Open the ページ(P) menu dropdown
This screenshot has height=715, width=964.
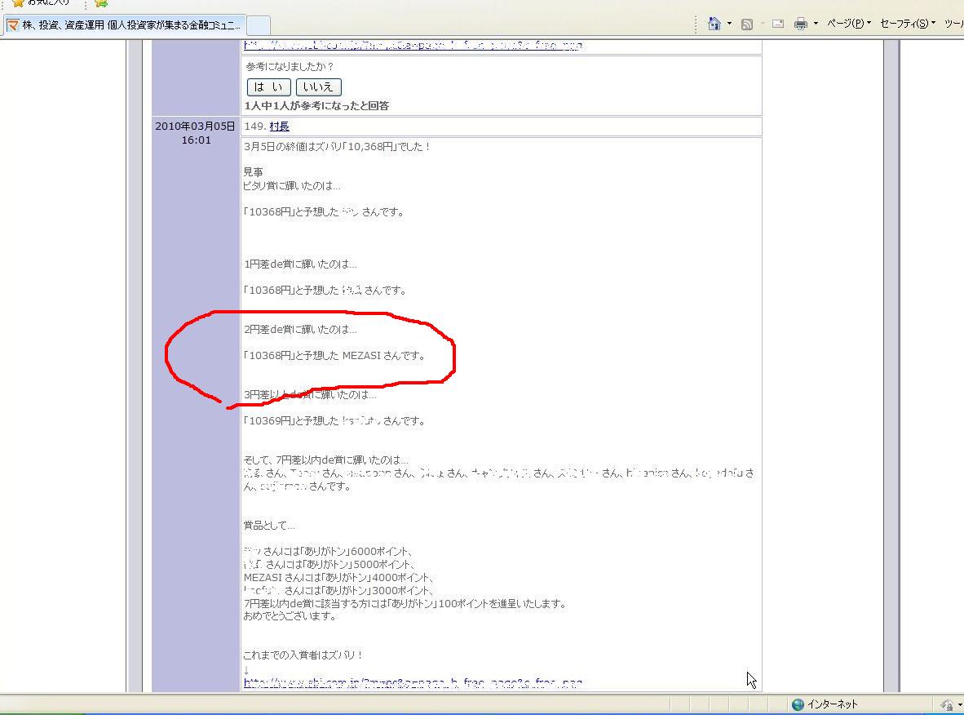point(849,24)
